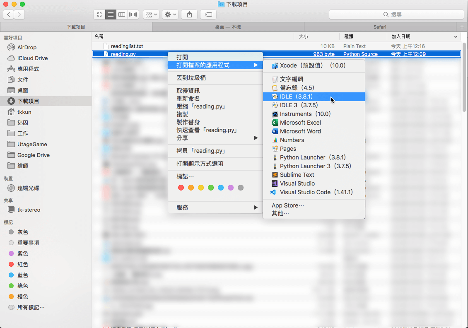Open with Python Launcher (3.8.1)
468x328 pixels.
(314, 158)
